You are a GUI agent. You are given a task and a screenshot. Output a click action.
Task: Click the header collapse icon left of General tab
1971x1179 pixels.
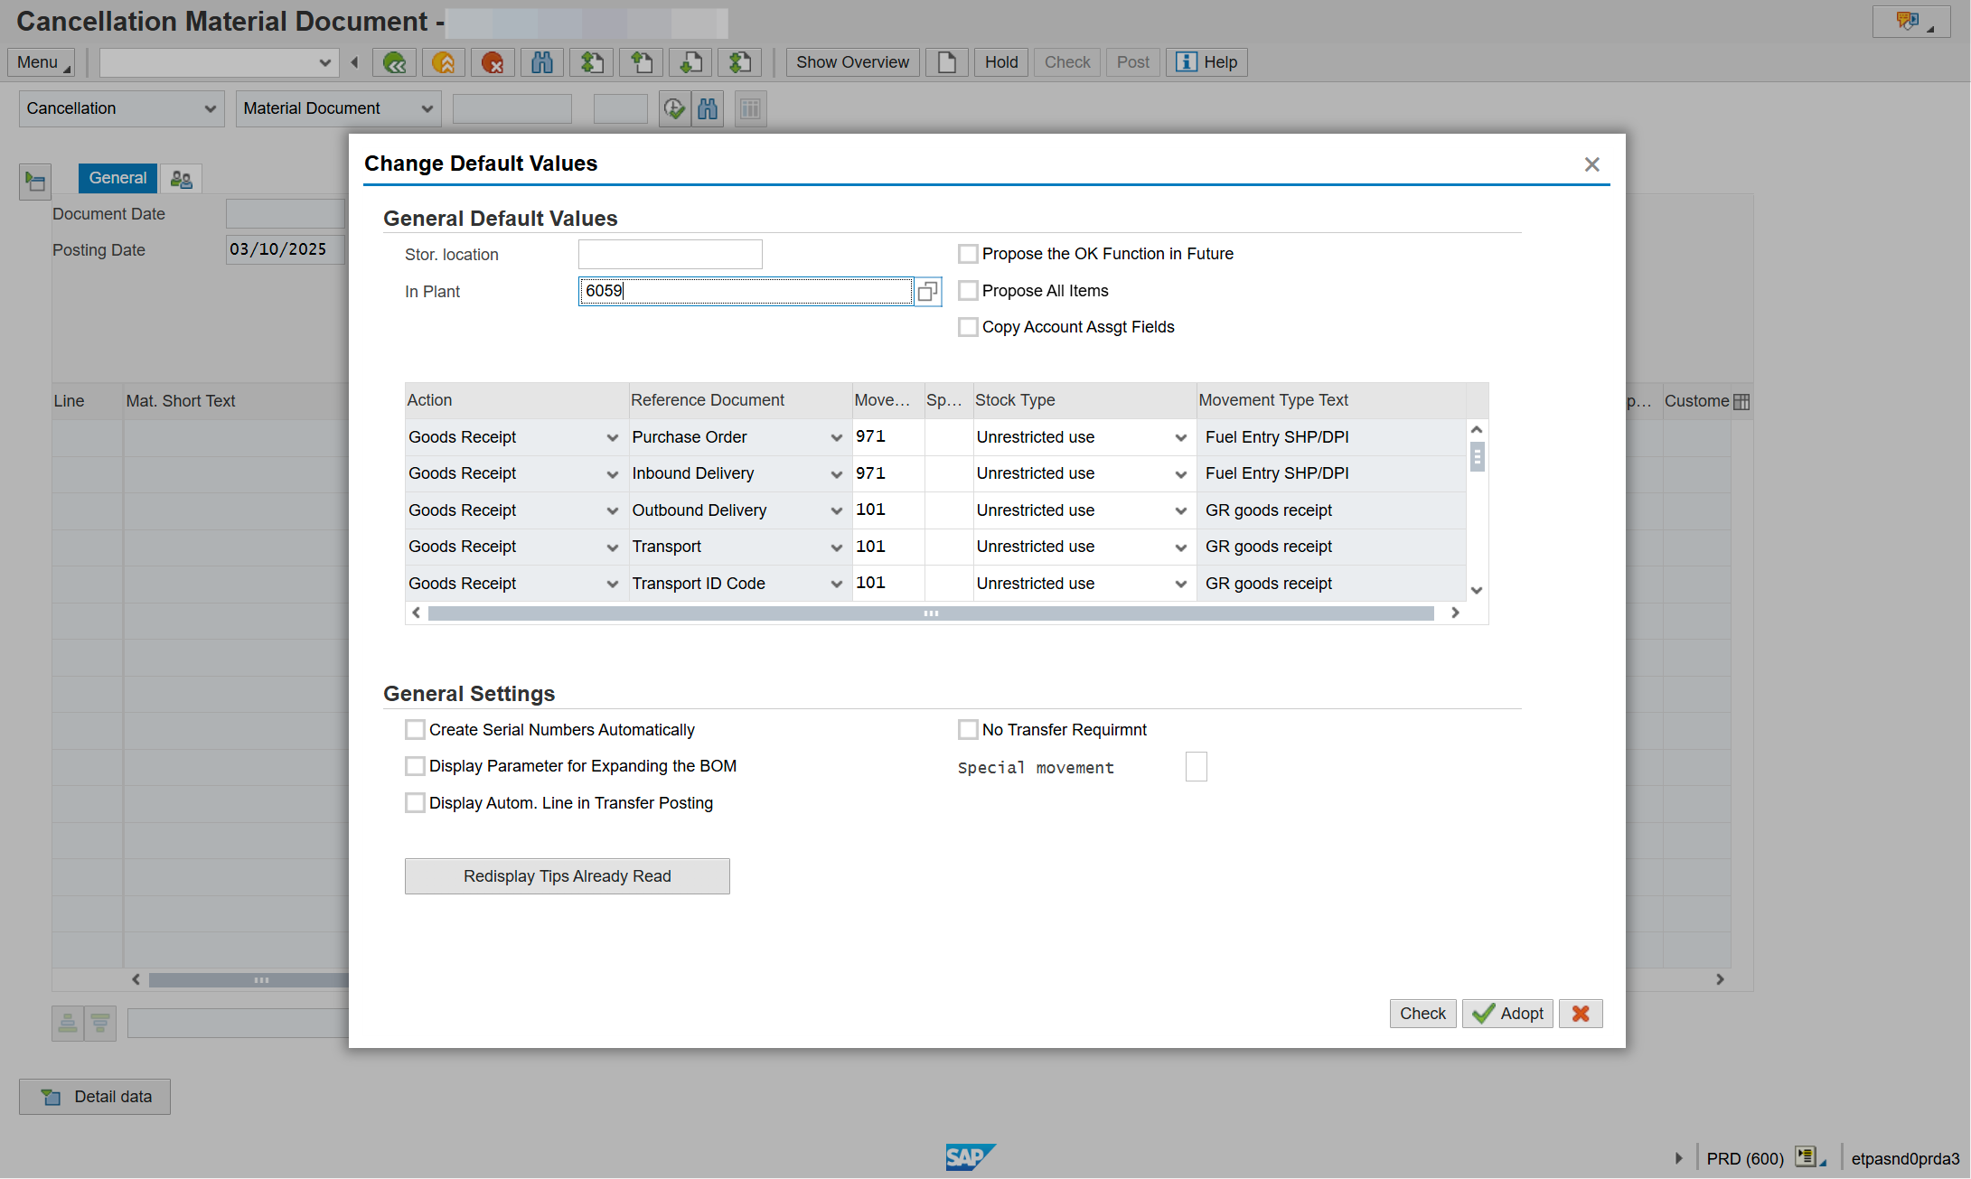[35, 182]
